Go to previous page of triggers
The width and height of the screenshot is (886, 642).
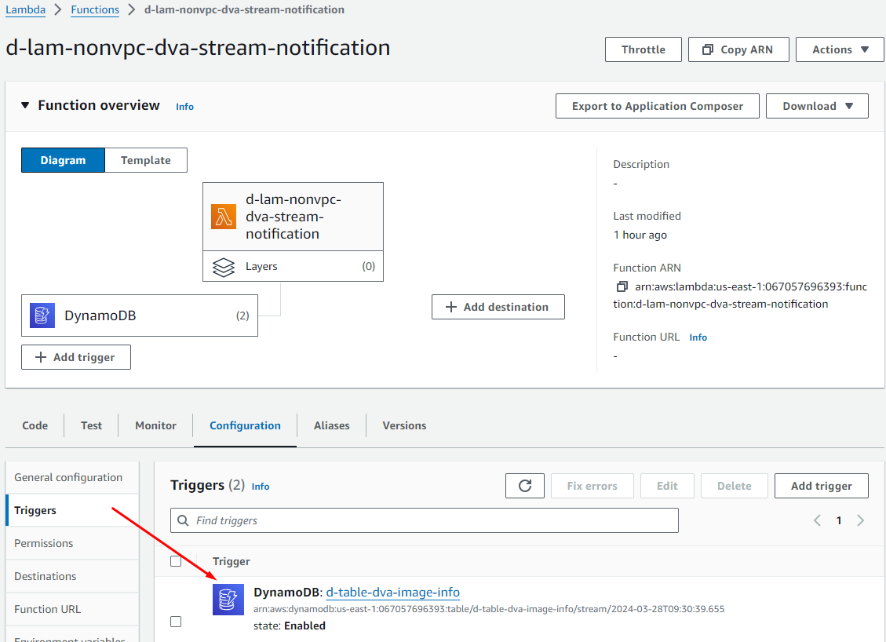pyautogui.click(x=817, y=520)
